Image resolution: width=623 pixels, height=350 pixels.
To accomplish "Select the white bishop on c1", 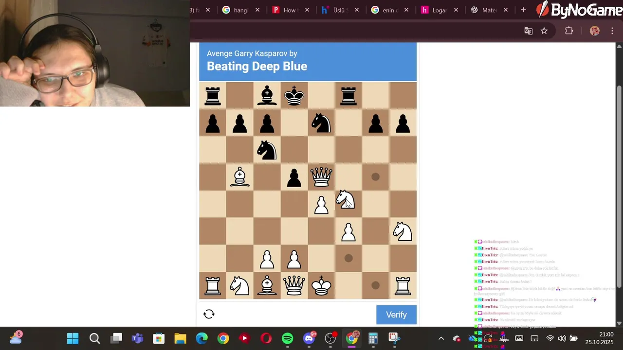I will 267,286.
